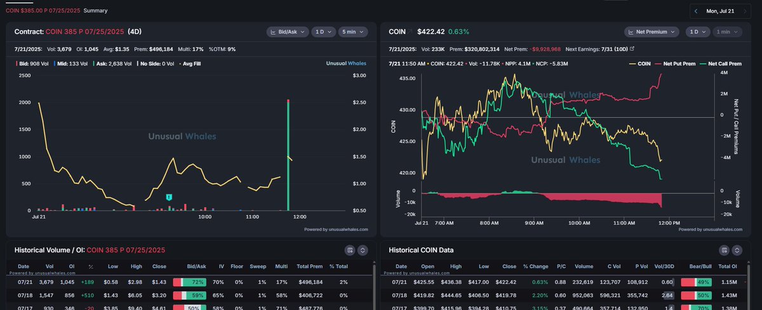Image resolution: width=762 pixels, height=310 pixels.
Task: Click expand icon in Historical COIN Data panel
Action: (x=736, y=250)
